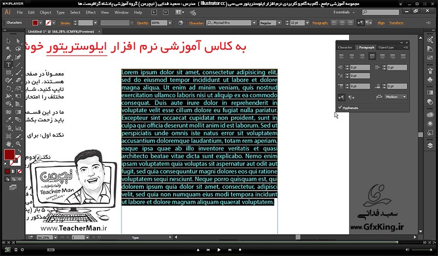The image size is (438, 256).
Task: Switch to the OpenType tab
Action: click(386, 48)
